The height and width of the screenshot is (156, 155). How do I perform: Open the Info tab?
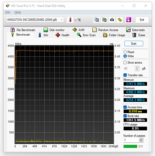43,35
